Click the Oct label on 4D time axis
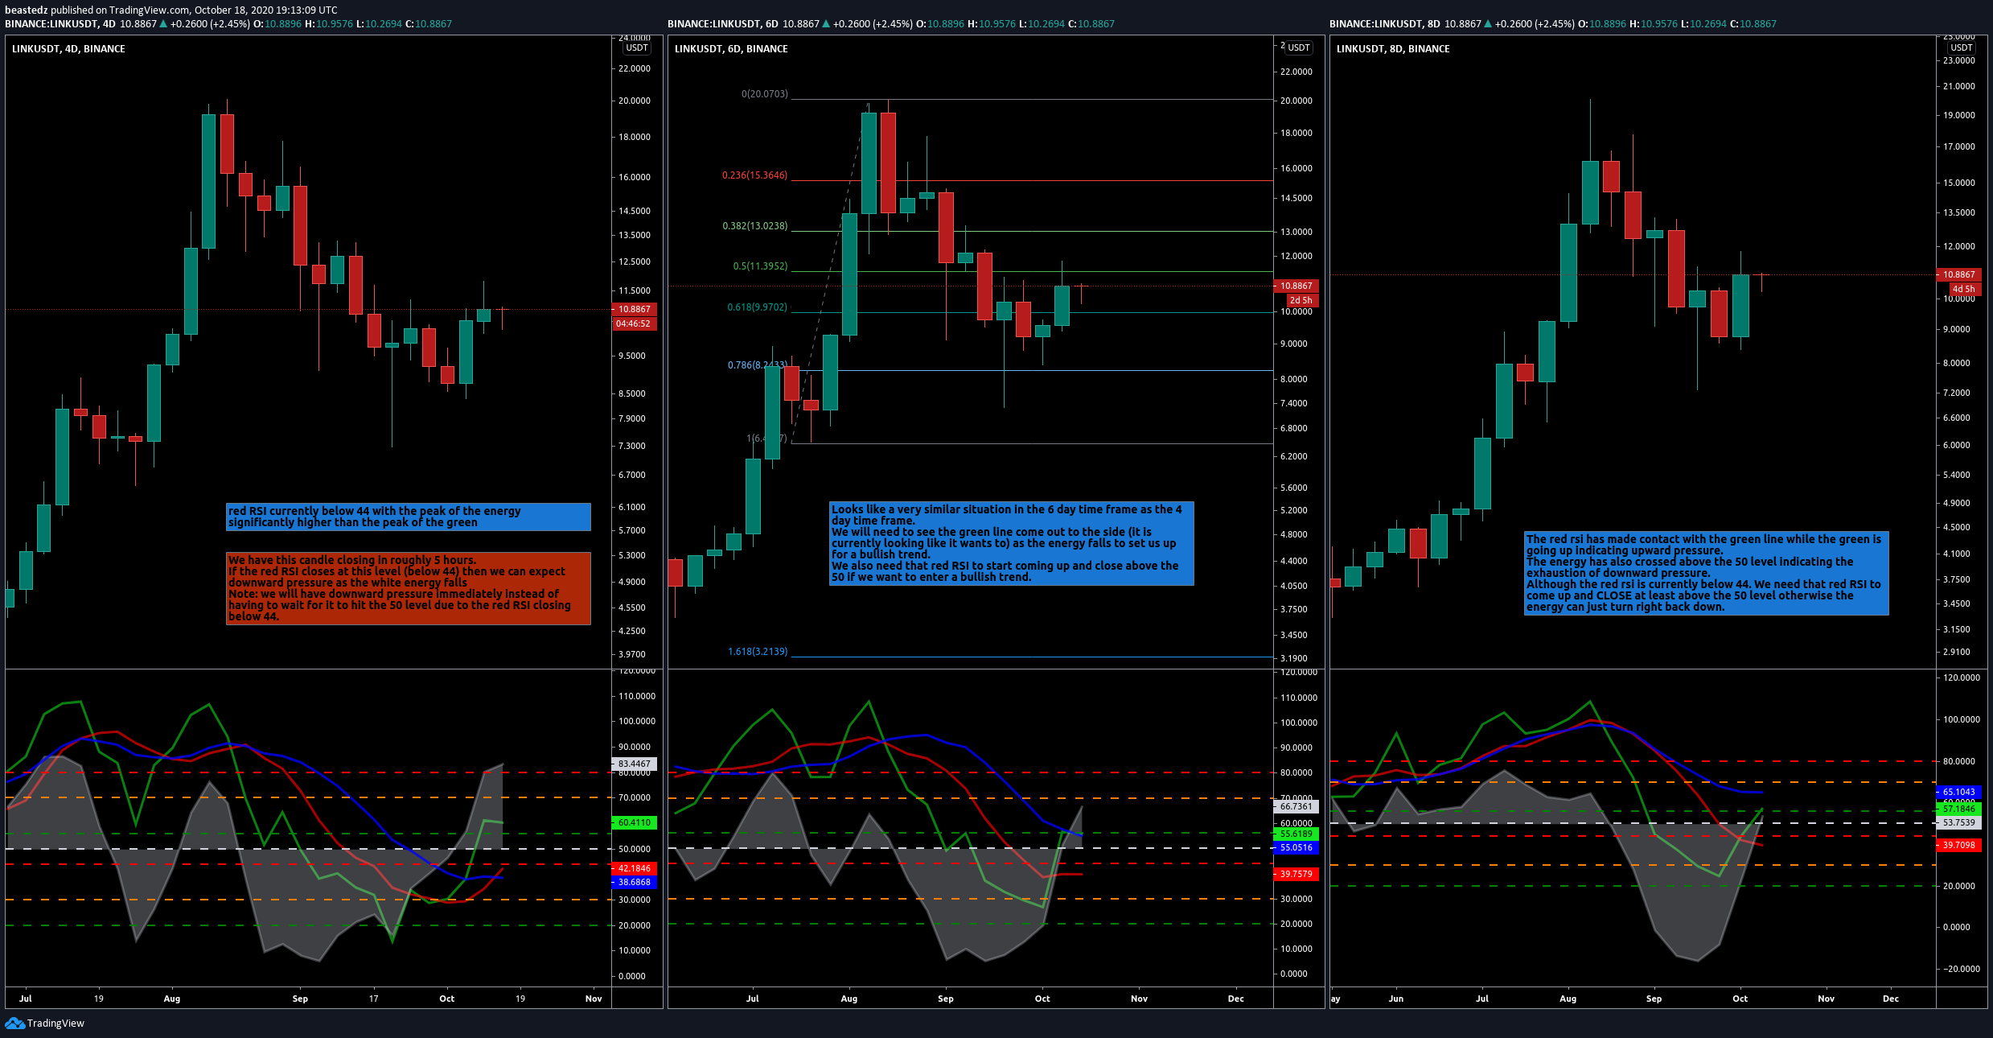The width and height of the screenshot is (1993, 1038). point(447,999)
